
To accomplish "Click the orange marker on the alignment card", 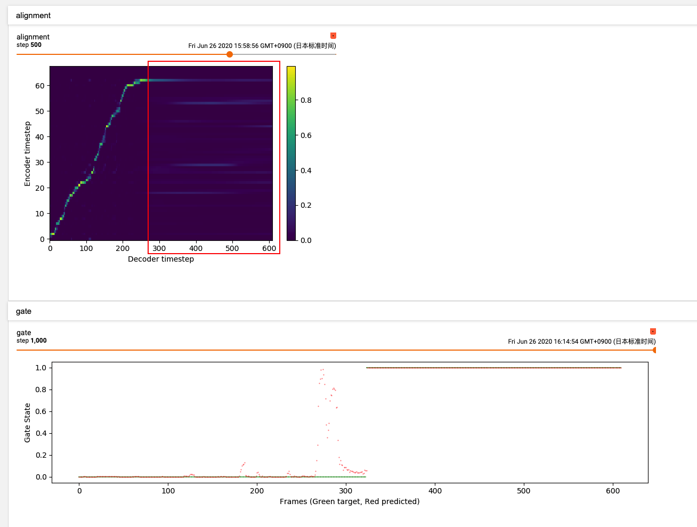I will click(333, 35).
